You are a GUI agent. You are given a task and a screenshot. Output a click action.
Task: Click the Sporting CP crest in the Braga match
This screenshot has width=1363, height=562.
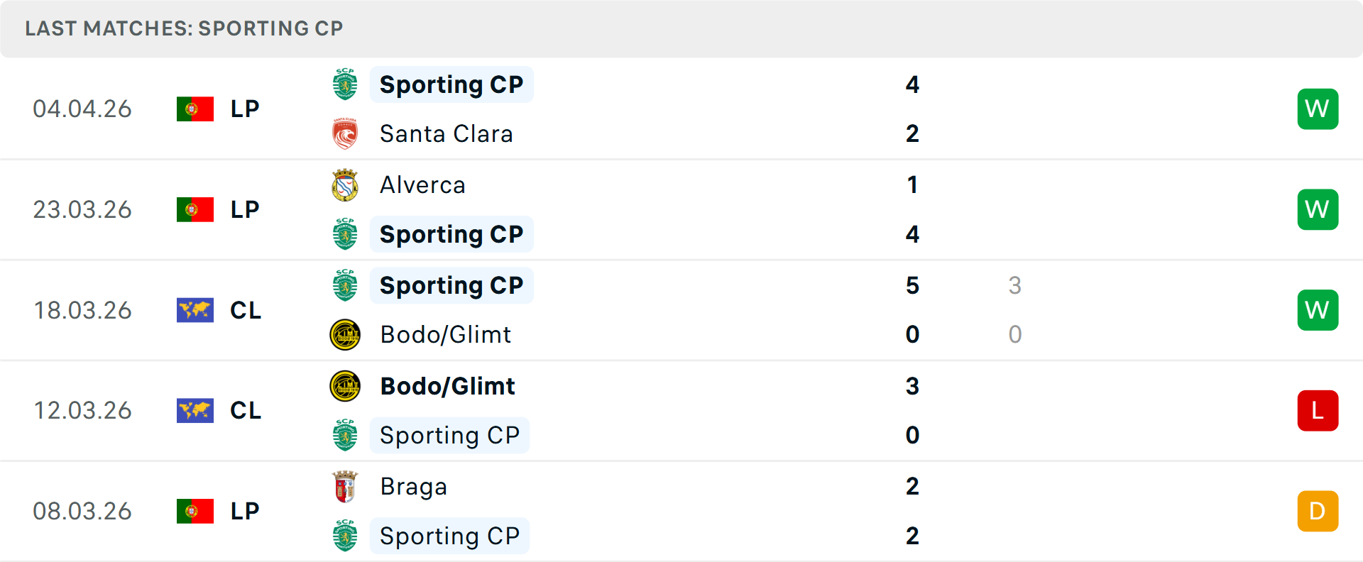(344, 536)
